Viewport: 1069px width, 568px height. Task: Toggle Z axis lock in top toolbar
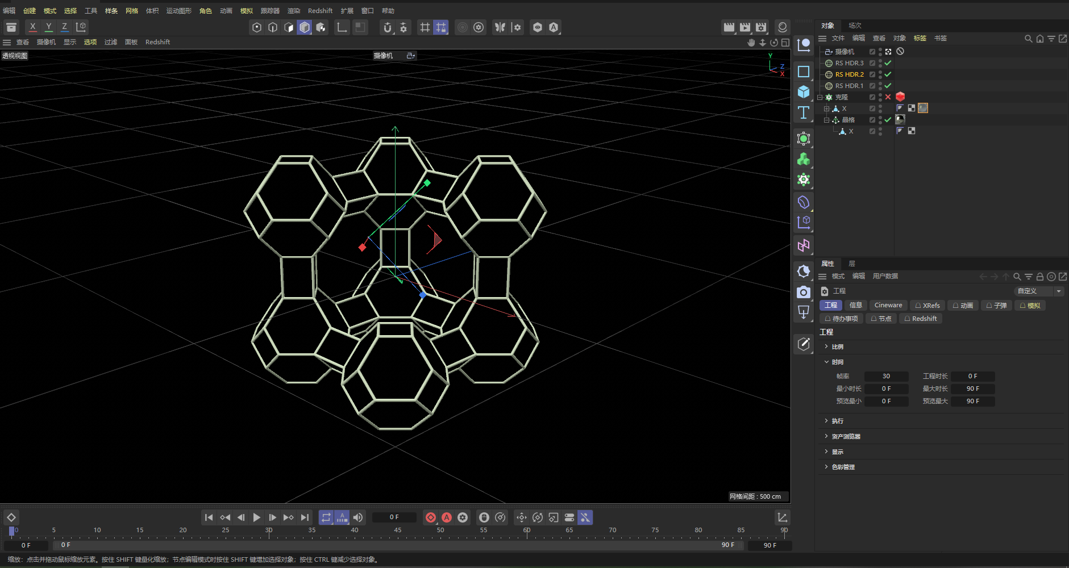tap(65, 27)
